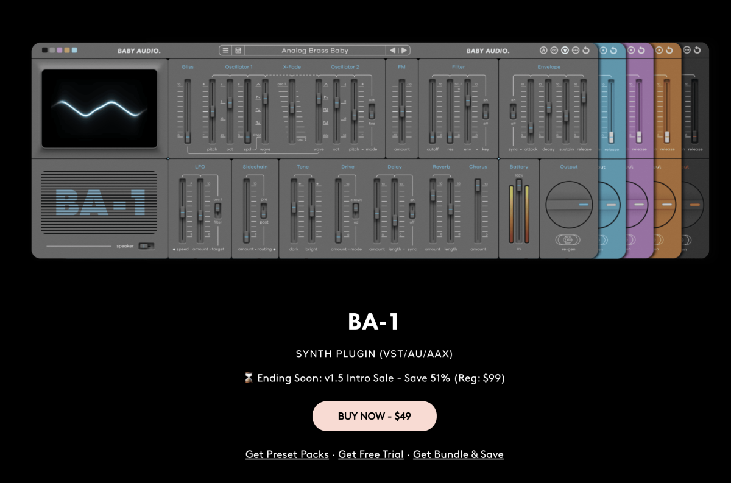Toggle the Envelope sync on/off switch
731x483 pixels.
tap(513, 111)
